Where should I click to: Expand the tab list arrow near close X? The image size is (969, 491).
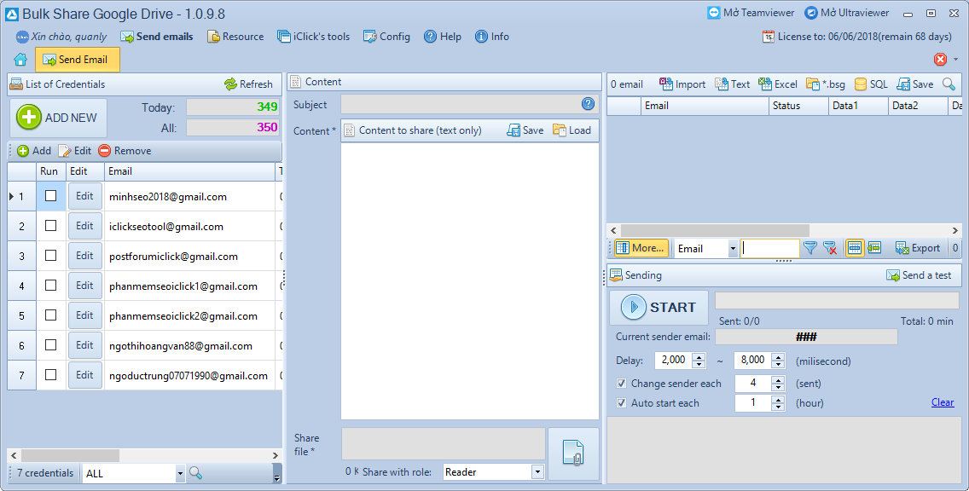[x=956, y=60]
